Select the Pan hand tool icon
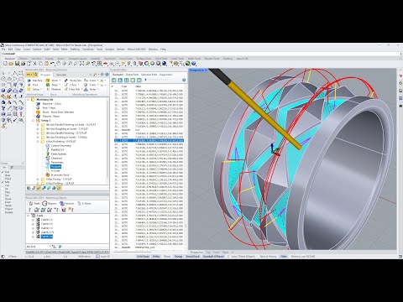403x302 pixels. pyautogui.click(x=58, y=64)
